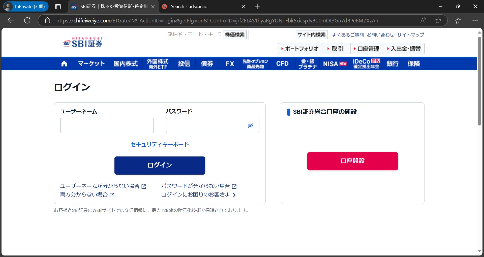This screenshot has width=484, height=257.
Task: Click the scrollbar down arrow
Action: [x=479, y=251]
